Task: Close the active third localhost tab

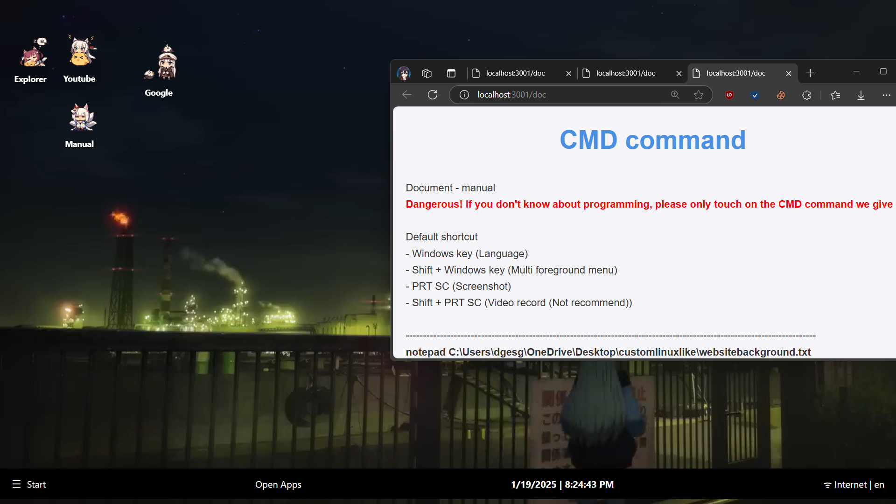Action: coord(789,73)
